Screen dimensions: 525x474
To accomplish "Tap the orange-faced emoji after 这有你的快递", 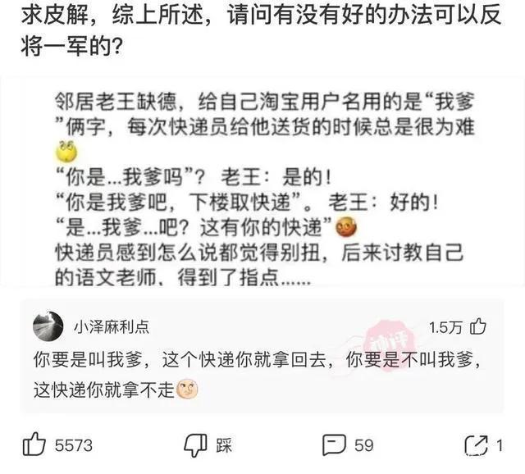I will pyautogui.click(x=346, y=227).
